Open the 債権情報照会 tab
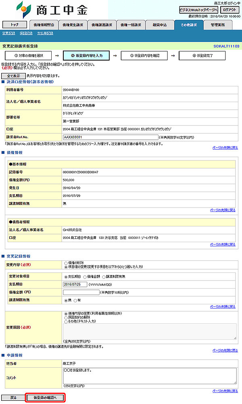Screen dimensions: 242x404 (x=44, y=25)
